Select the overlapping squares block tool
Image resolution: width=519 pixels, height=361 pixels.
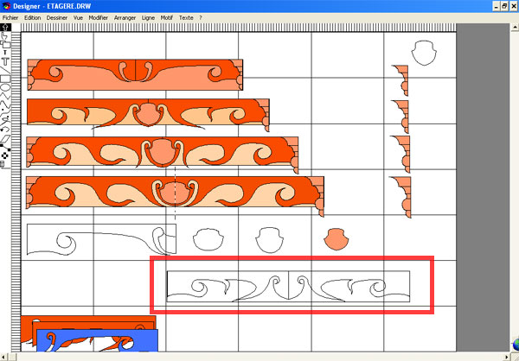[x=6, y=44]
